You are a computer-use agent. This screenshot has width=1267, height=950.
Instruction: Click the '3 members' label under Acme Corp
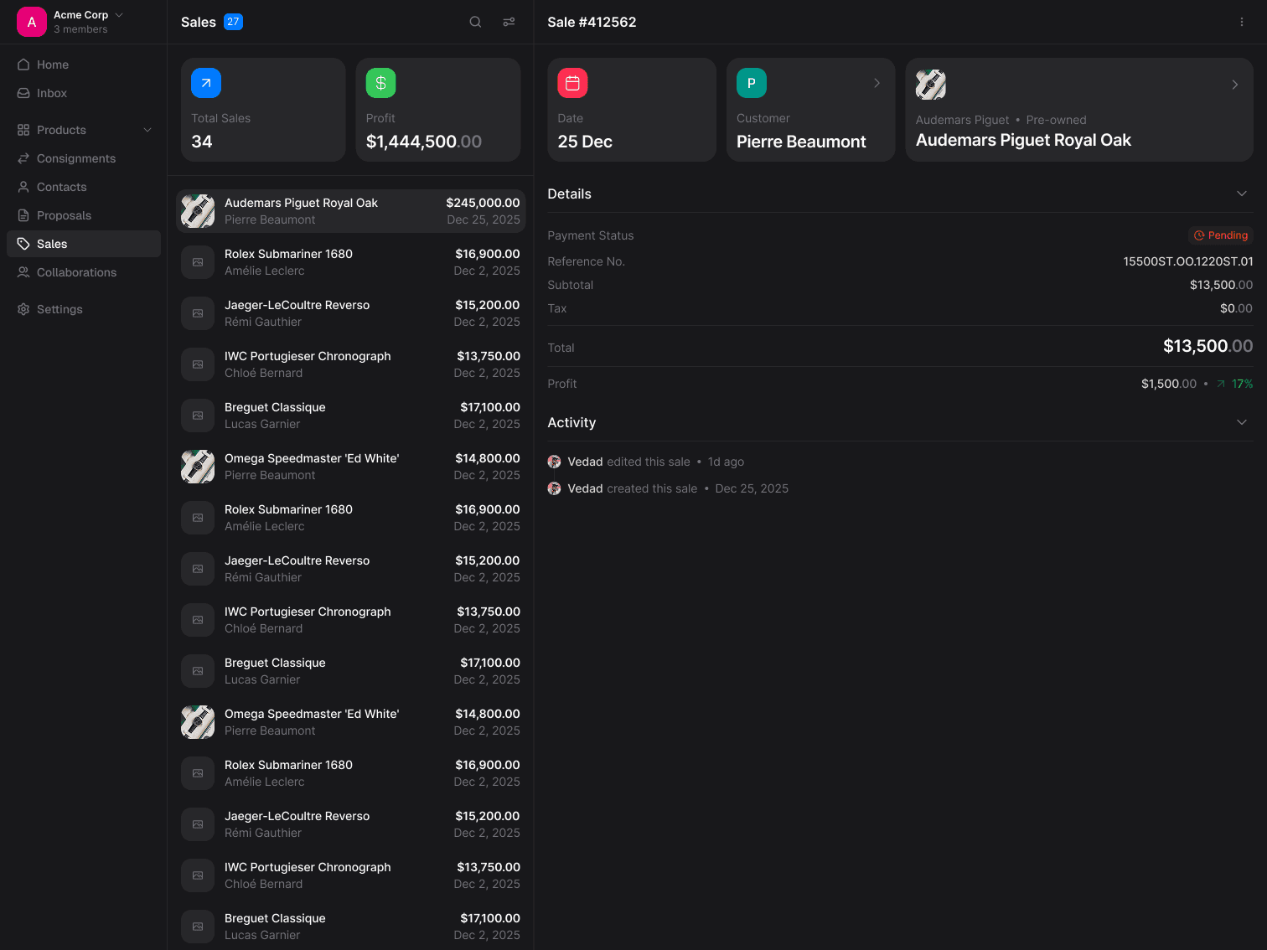(80, 29)
